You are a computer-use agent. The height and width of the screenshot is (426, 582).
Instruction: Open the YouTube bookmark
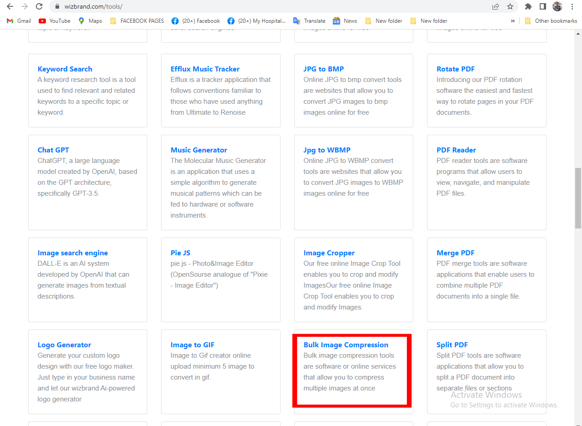[x=55, y=21]
